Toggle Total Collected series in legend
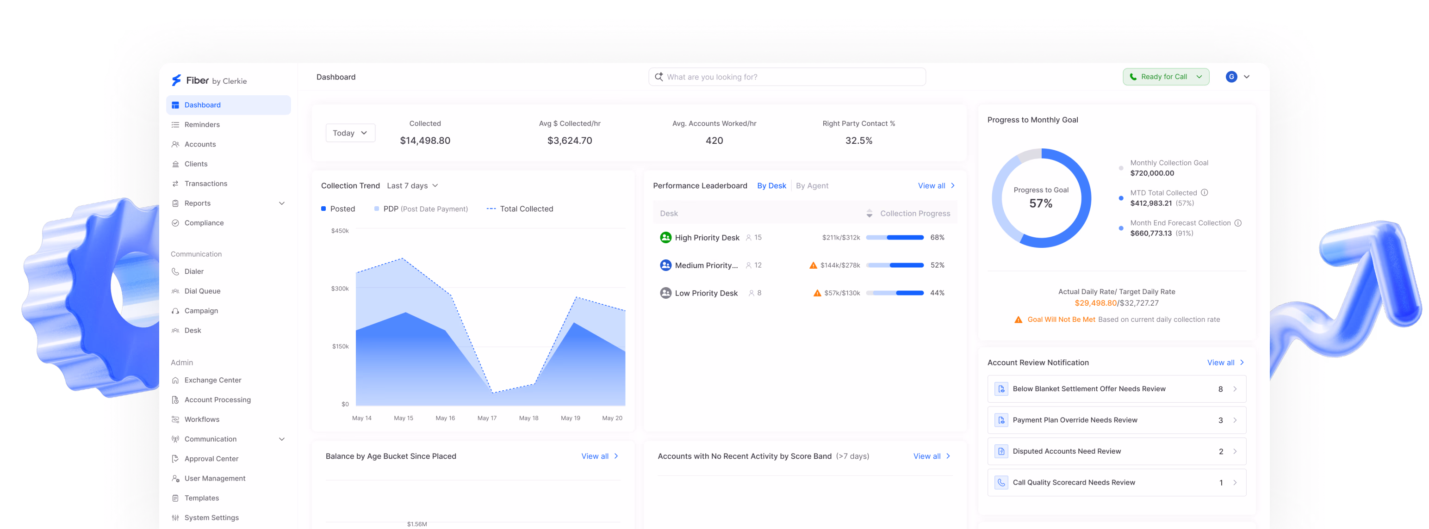This screenshot has height=529, width=1429. 520,209
